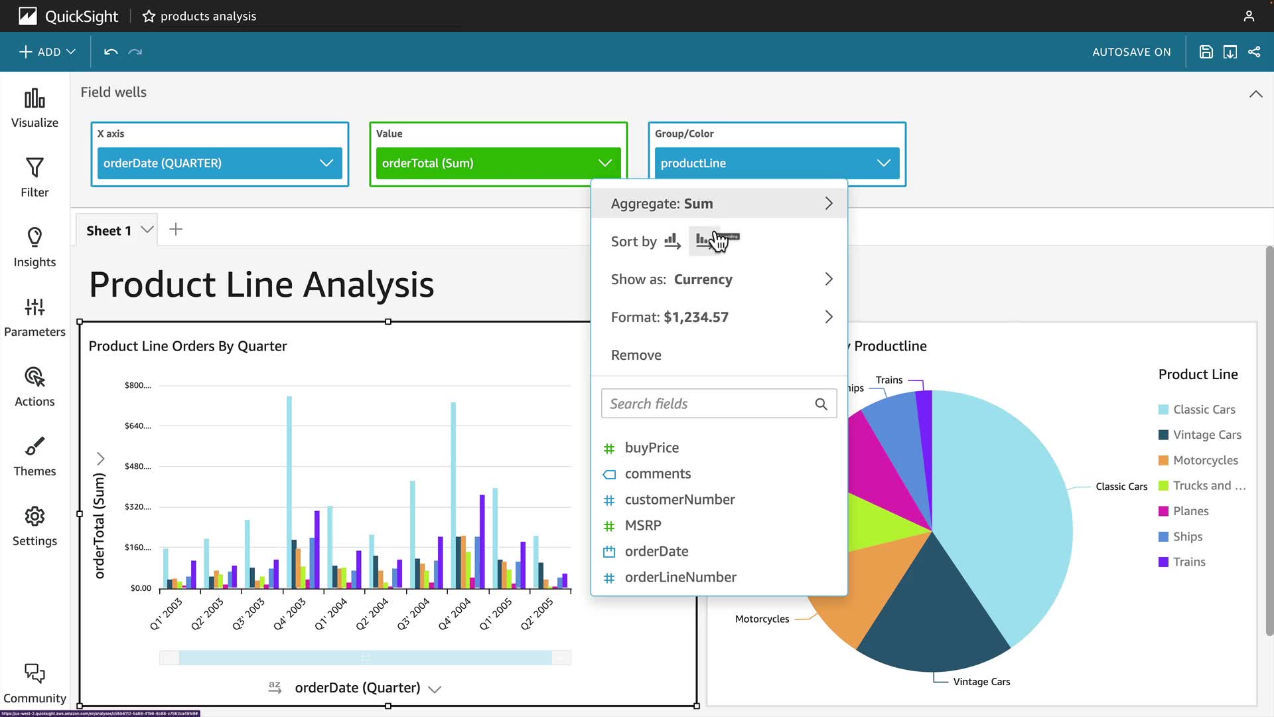The image size is (1274, 717).
Task: Expand the orderDate (QUARTER) field dropdown
Action: pos(326,163)
